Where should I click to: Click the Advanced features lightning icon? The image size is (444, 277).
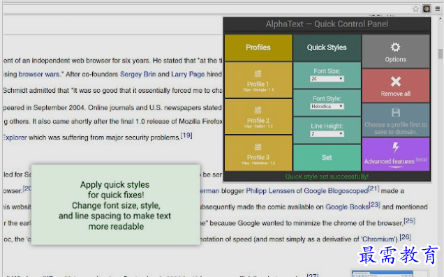(x=396, y=147)
